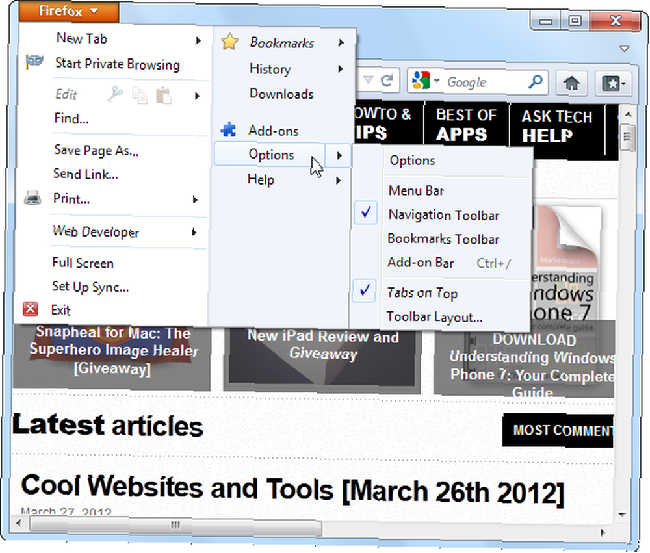Select Set Up Sync...
The image size is (650, 553).
(90, 287)
